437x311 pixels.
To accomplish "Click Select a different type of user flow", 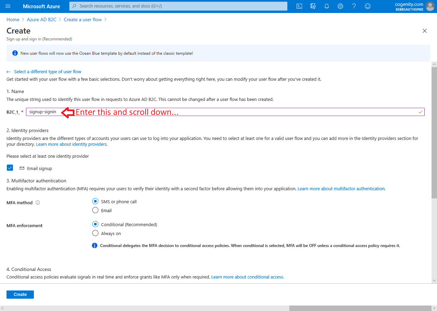I will click(x=47, y=72).
